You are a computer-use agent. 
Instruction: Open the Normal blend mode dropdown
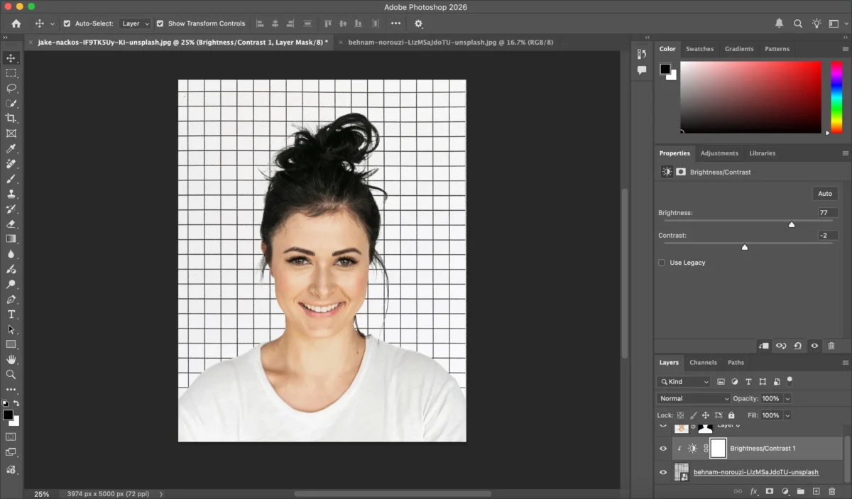pos(693,399)
